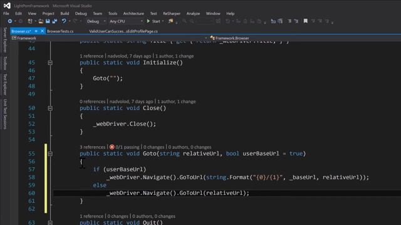
Task: Click the Visual Studio logo icon
Action: 7,6
